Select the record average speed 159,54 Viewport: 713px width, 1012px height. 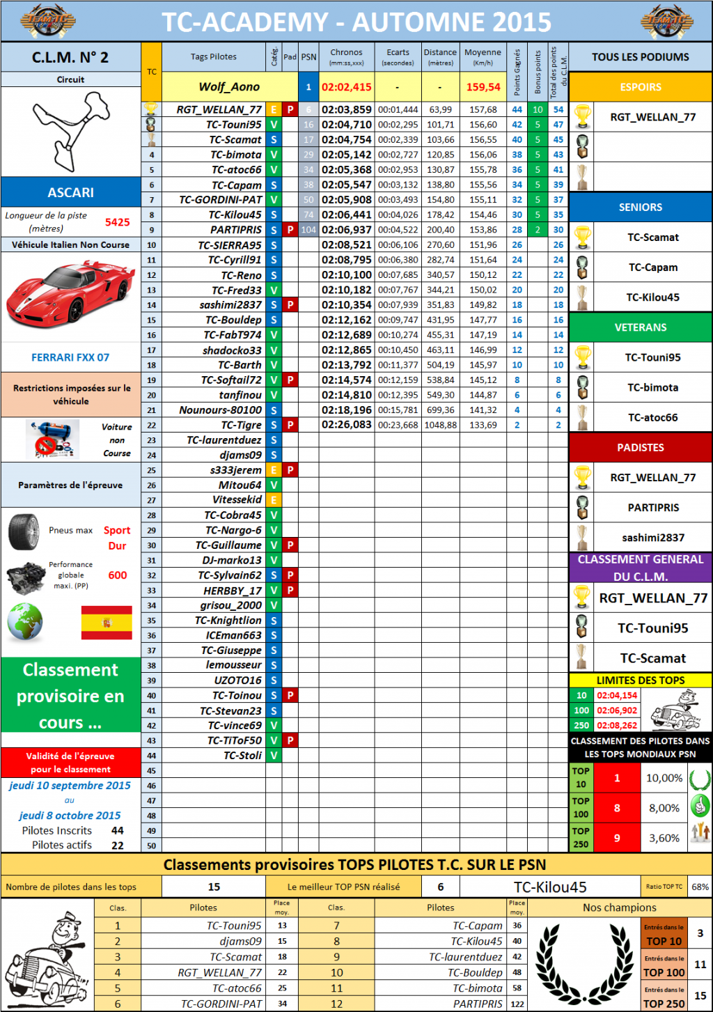pyautogui.click(x=483, y=87)
